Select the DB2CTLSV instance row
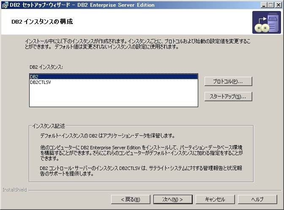The width and height of the screenshot is (284, 210). click(x=114, y=82)
